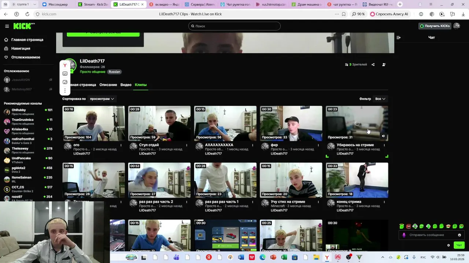Image resolution: width=469 pixels, height=263 pixels.
Task: Click the bookmark page icon
Action: coord(344,14)
